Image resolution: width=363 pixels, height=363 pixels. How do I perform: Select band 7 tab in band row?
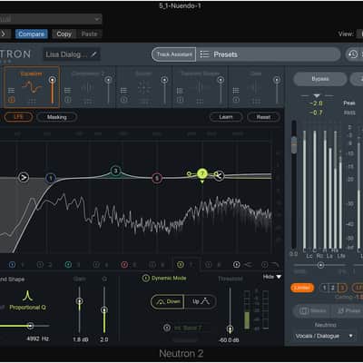185,265
